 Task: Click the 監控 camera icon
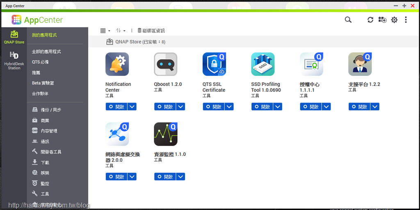point(35,183)
